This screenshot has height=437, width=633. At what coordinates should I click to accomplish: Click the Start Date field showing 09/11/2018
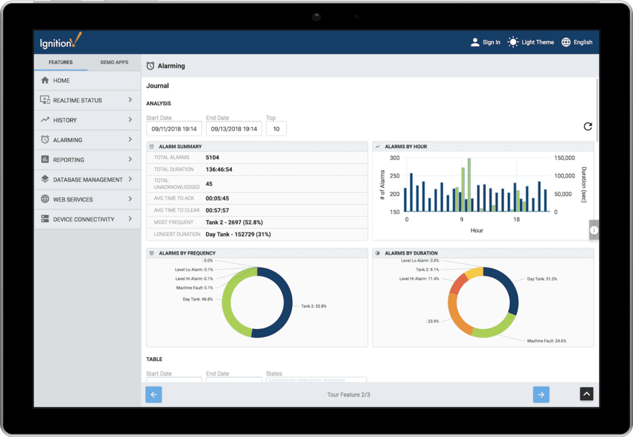point(174,129)
